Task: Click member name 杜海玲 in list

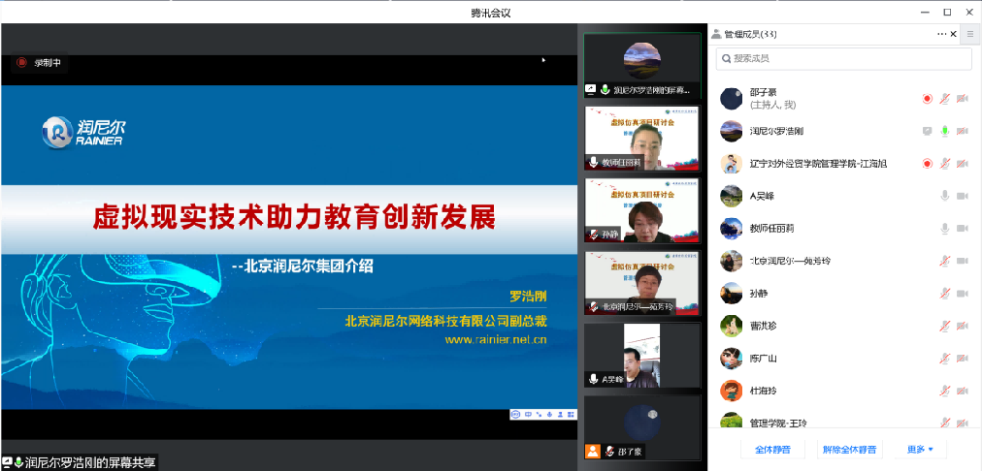Action: pyautogui.click(x=763, y=391)
